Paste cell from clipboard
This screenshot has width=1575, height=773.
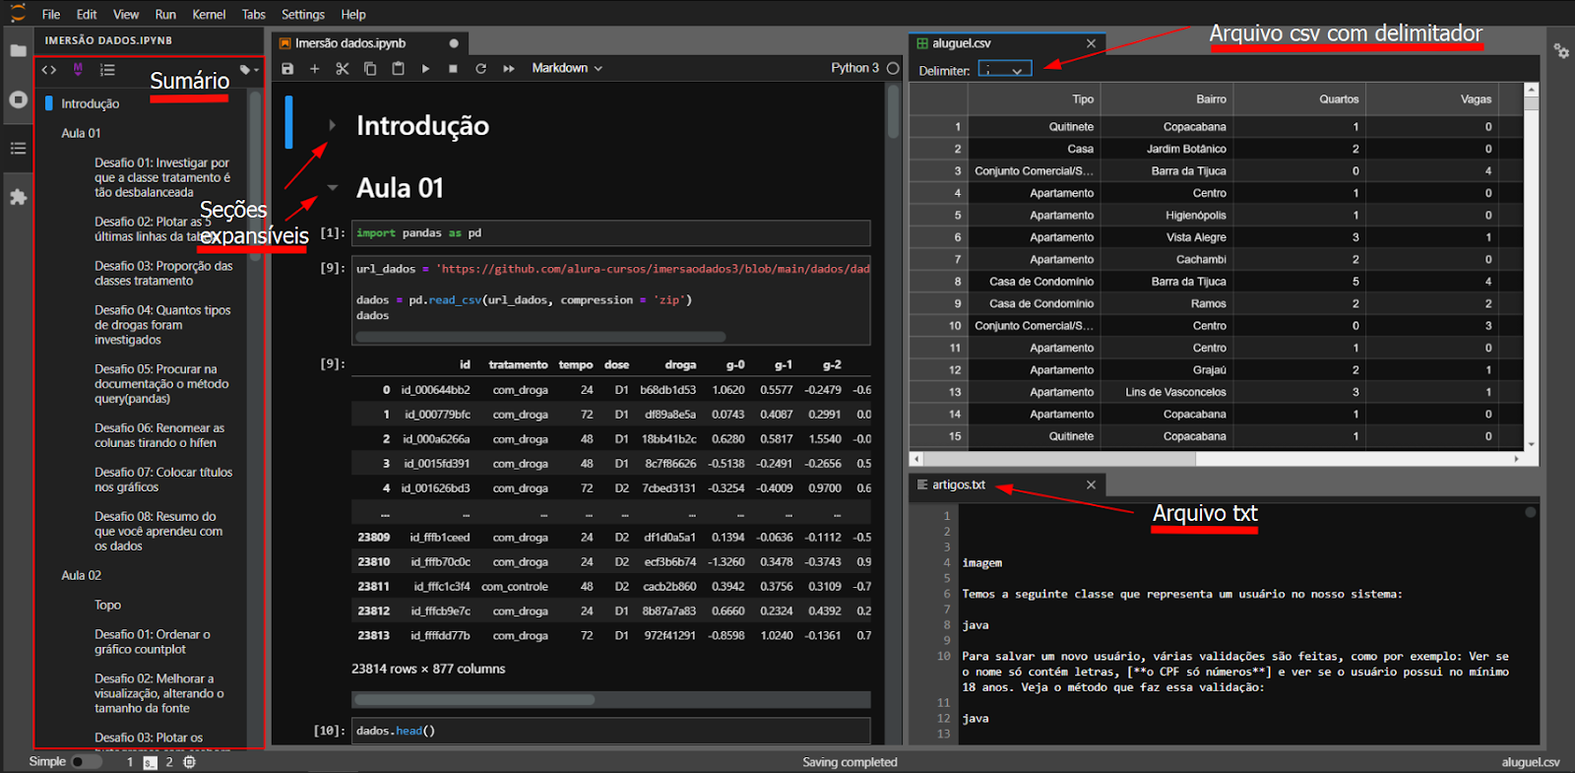[x=398, y=69]
